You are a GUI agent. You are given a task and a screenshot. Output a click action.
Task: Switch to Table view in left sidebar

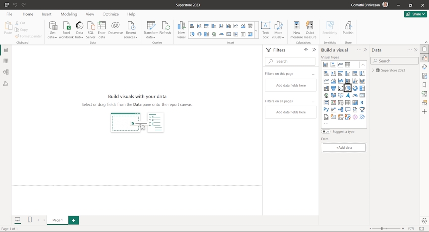coord(6,61)
